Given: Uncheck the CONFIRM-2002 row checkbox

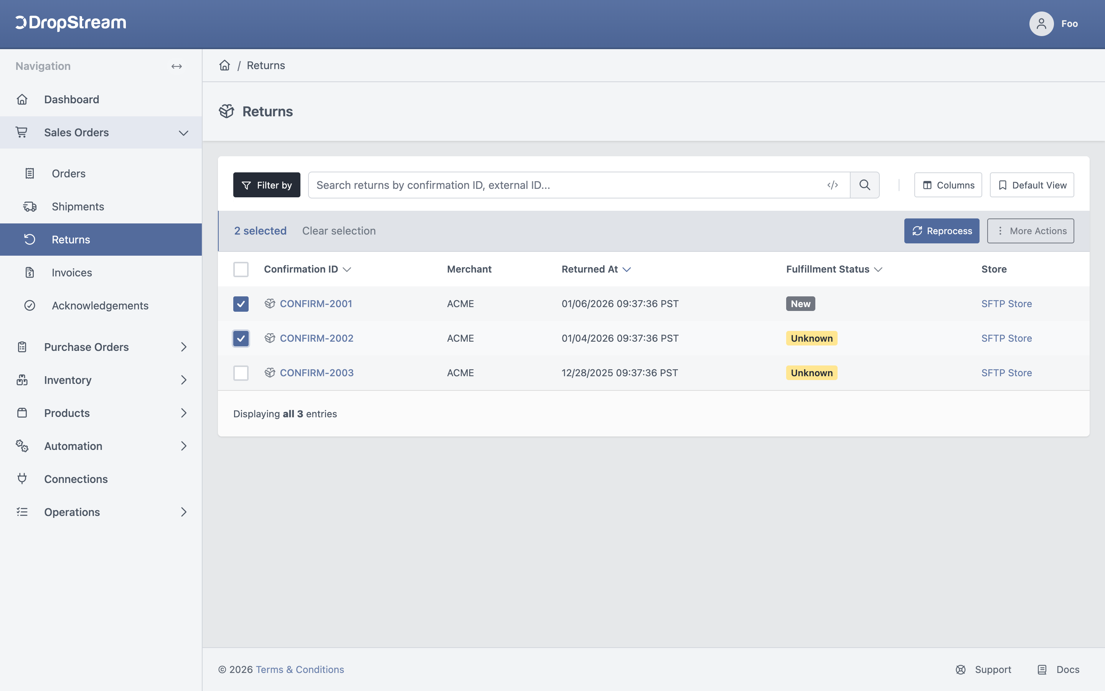Looking at the screenshot, I should [241, 339].
